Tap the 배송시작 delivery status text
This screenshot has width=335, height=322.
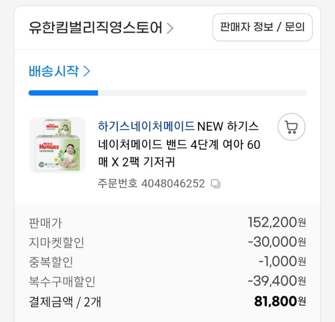coord(54,71)
